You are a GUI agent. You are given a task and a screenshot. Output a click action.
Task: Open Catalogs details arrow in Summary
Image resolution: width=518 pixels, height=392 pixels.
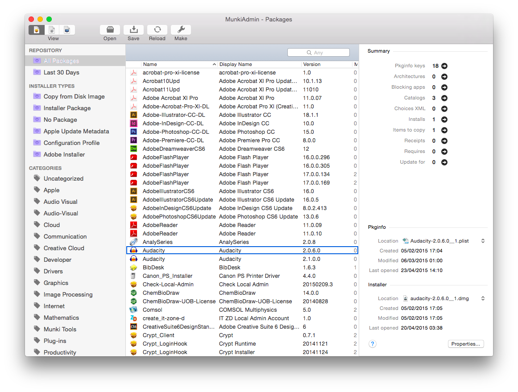coord(444,98)
